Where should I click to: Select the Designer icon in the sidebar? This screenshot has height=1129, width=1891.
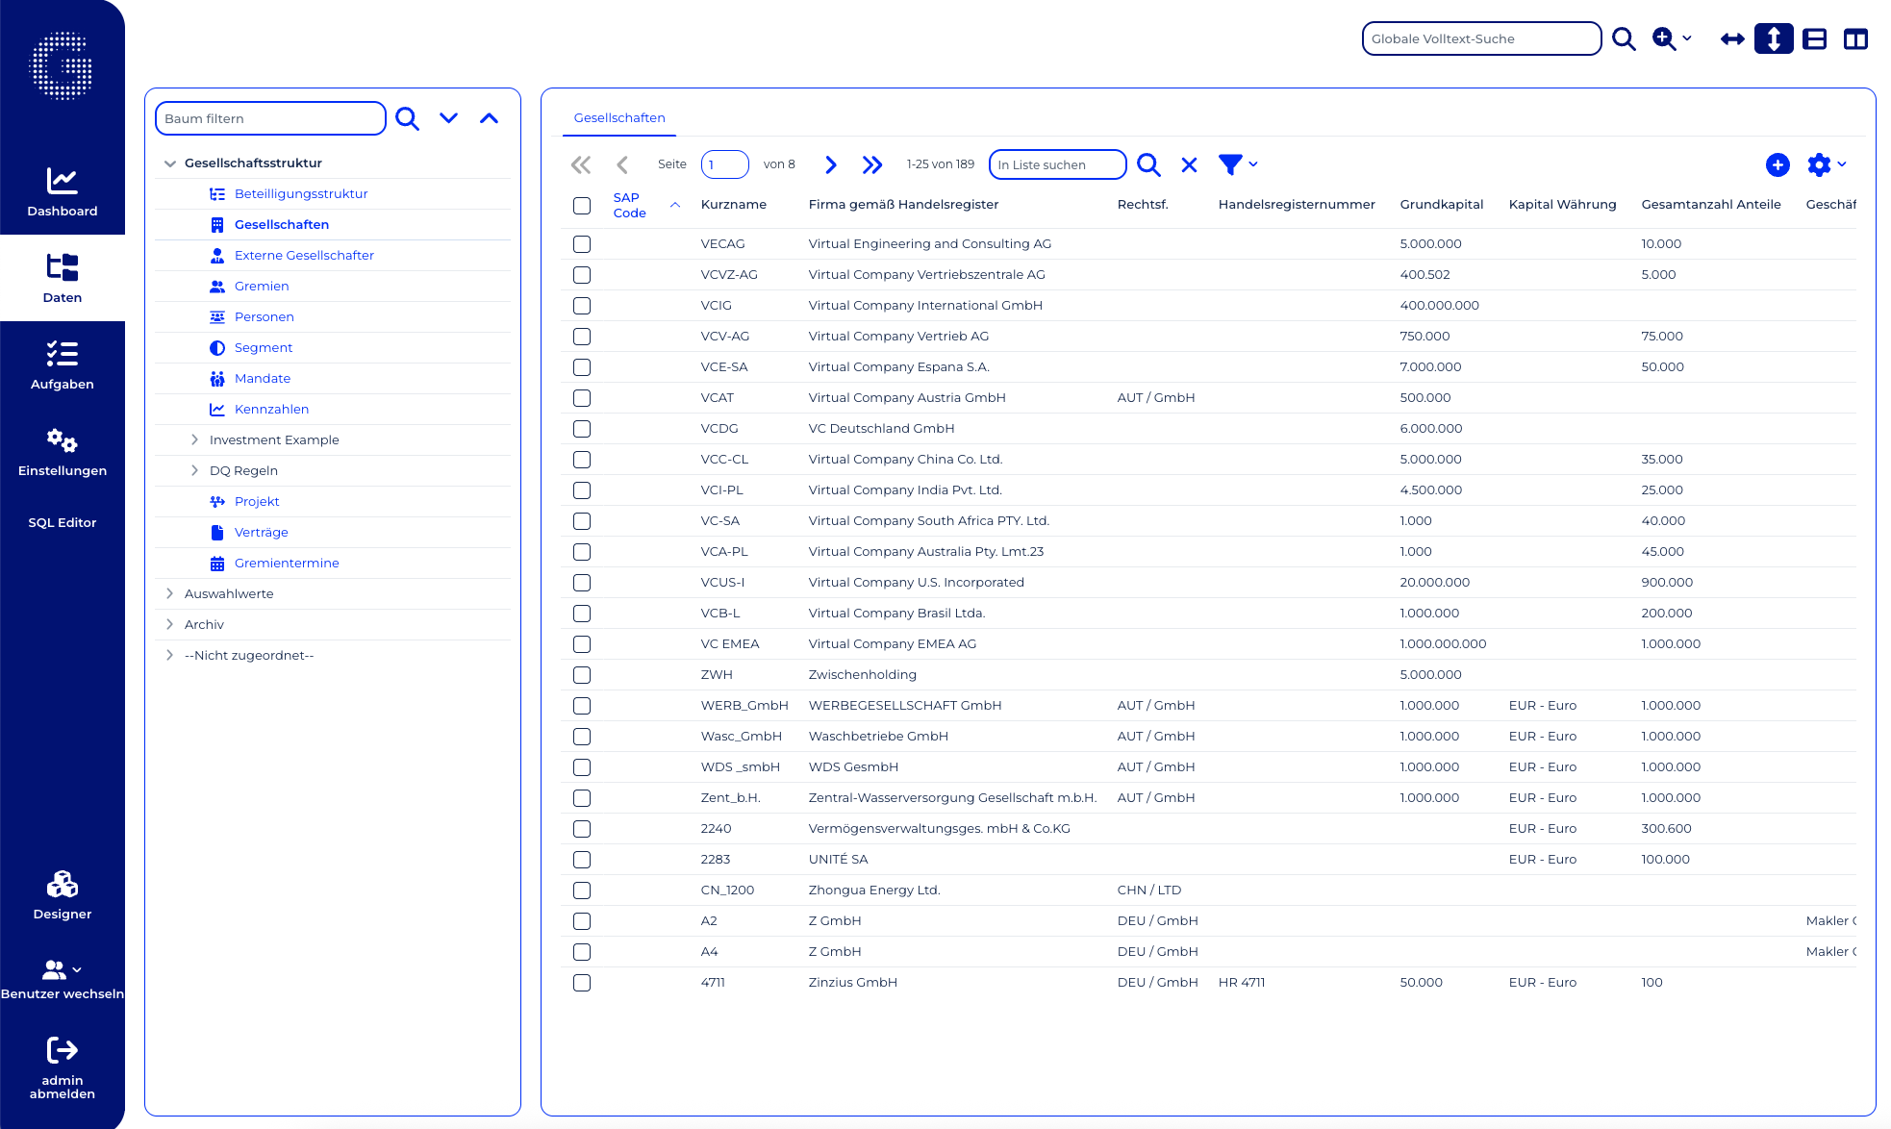(x=62, y=883)
